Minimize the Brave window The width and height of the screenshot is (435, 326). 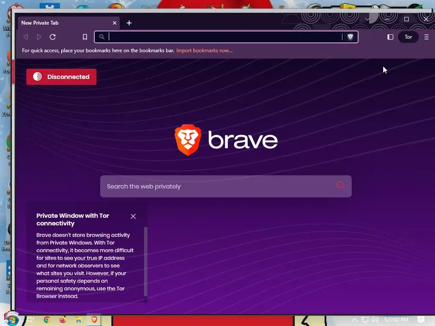(x=387, y=19)
